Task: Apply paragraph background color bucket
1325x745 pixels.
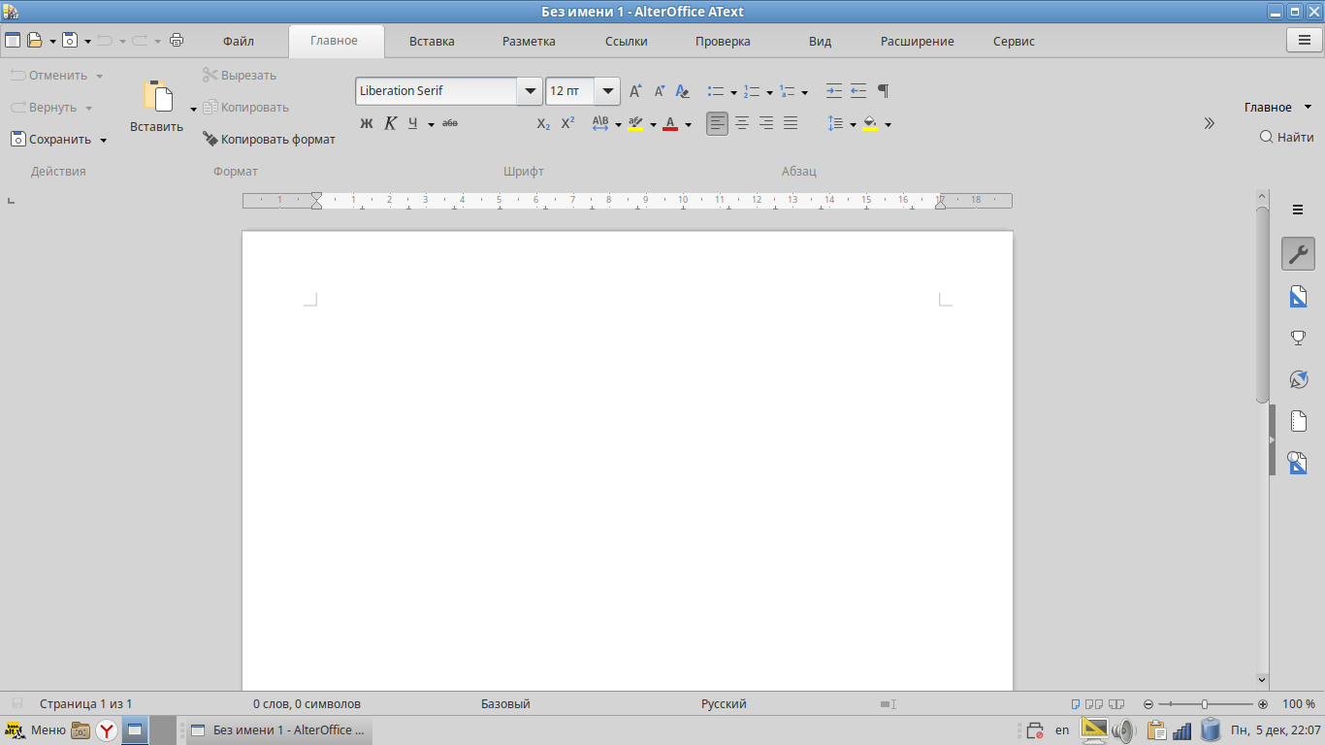Action: [x=870, y=123]
